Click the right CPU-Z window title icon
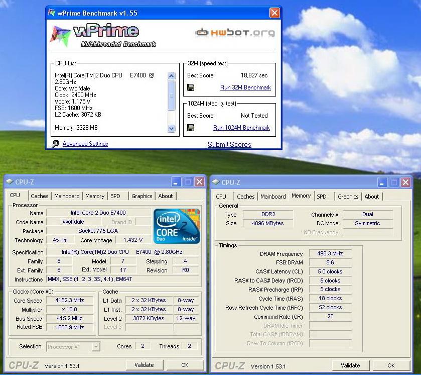This screenshot has height=375, width=421. coord(216,182)
